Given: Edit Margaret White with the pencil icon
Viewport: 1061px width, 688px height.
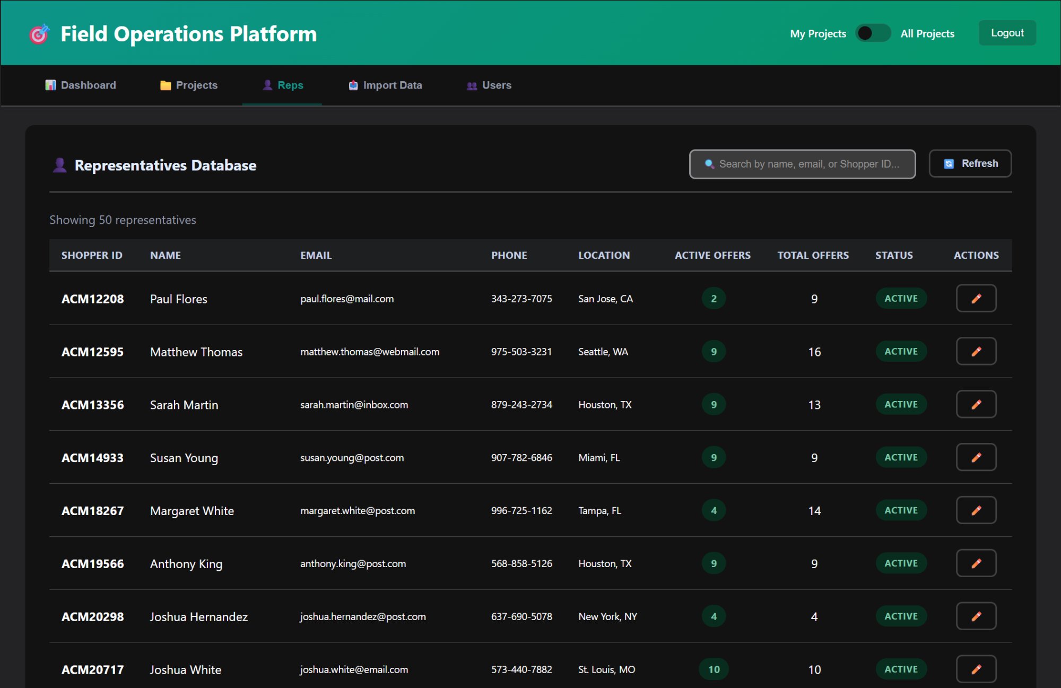Looking at the screenshot, I should tap(976, 510).
